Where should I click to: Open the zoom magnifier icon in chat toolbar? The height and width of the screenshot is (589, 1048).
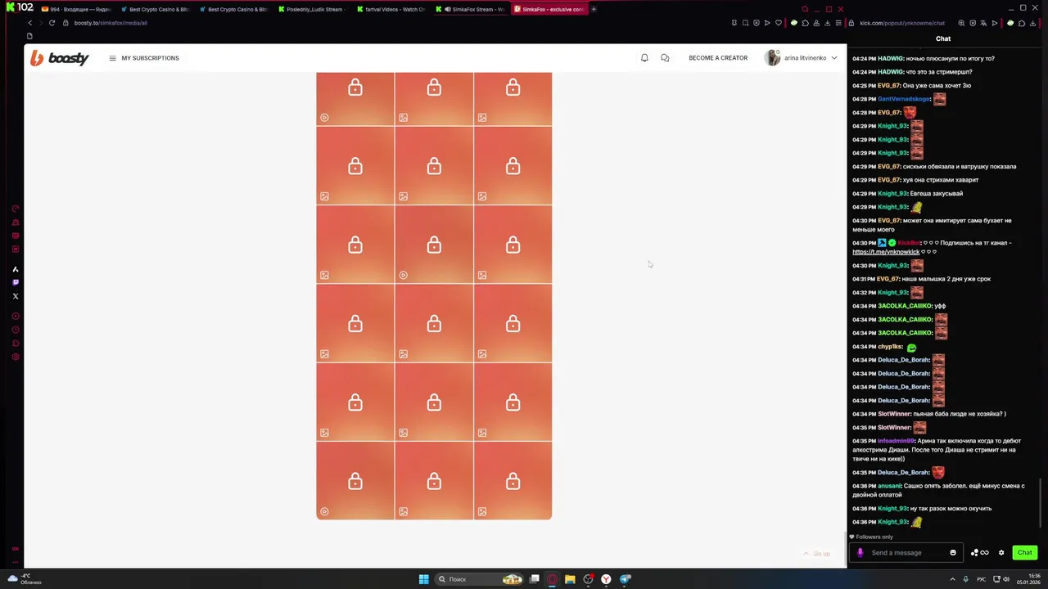tap(961, 23)
